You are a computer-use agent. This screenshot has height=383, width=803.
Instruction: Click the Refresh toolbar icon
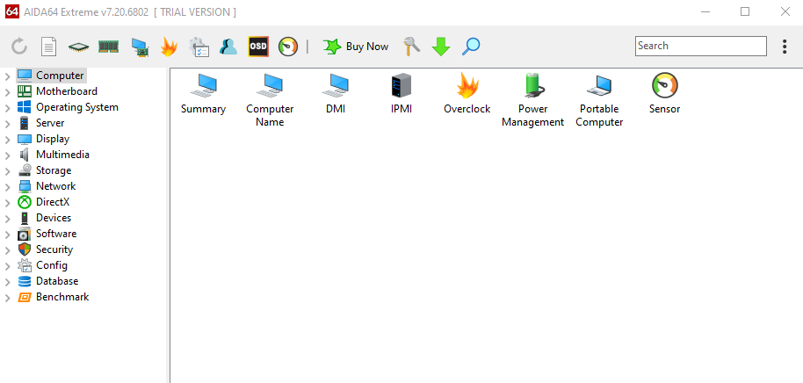click(x=19, y=47)
